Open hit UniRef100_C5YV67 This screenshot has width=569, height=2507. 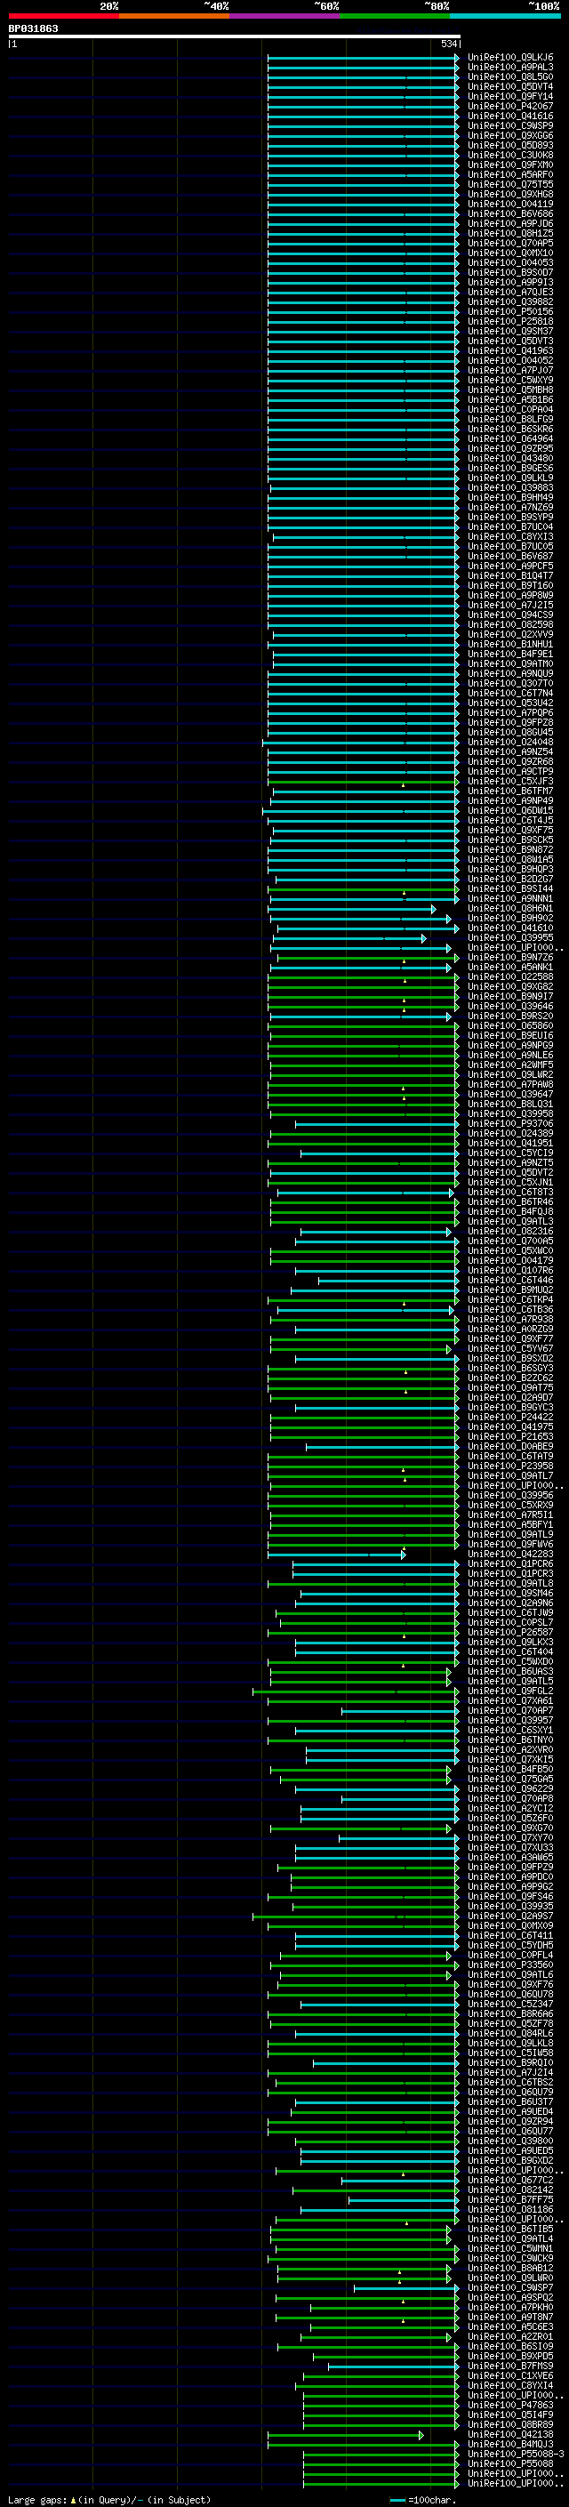(x=510, y=1349)
